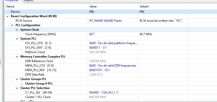The height and width of the screenshot is (102, 217).
Task: Open C1_PLL_SEL CGA_PLL1 /1 dropdown
Action: (113, 93)
